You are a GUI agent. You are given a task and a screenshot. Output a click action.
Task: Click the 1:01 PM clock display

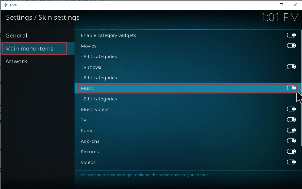[x=280, y=17]
